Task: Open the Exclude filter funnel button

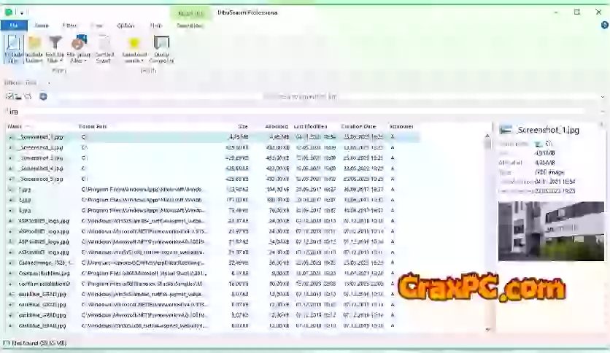Action: [55, 49]
